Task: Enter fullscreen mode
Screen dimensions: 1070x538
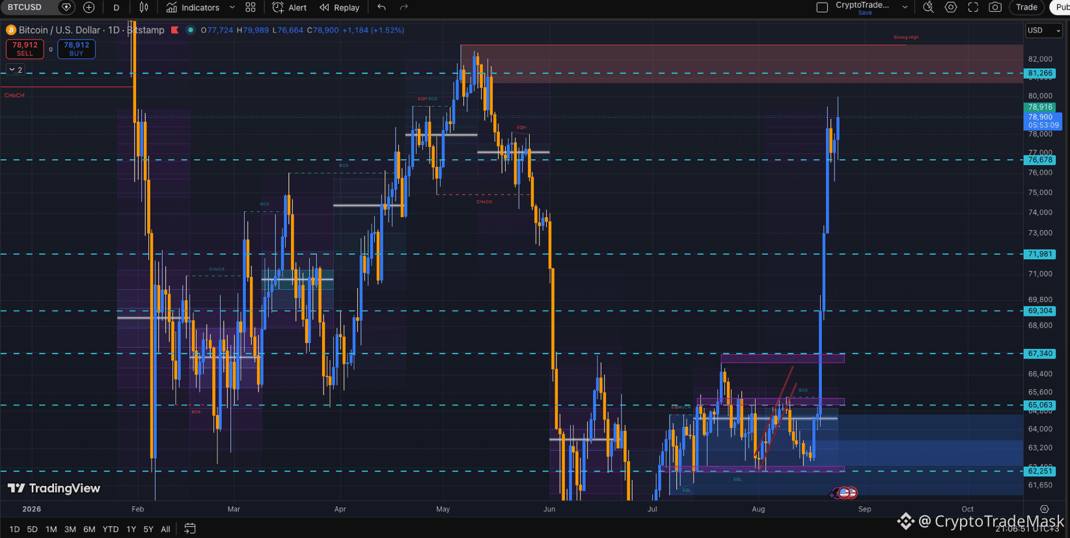Action: [973, 8]
